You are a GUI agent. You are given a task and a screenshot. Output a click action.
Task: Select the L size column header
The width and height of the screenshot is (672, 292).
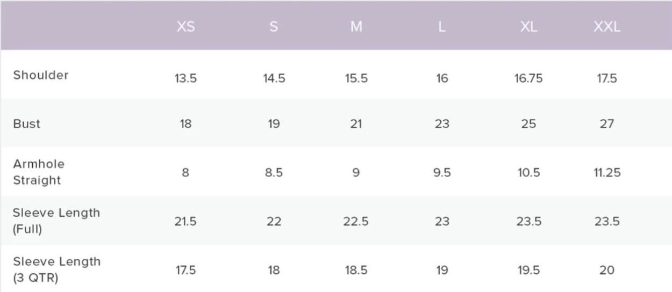[442, 27]
